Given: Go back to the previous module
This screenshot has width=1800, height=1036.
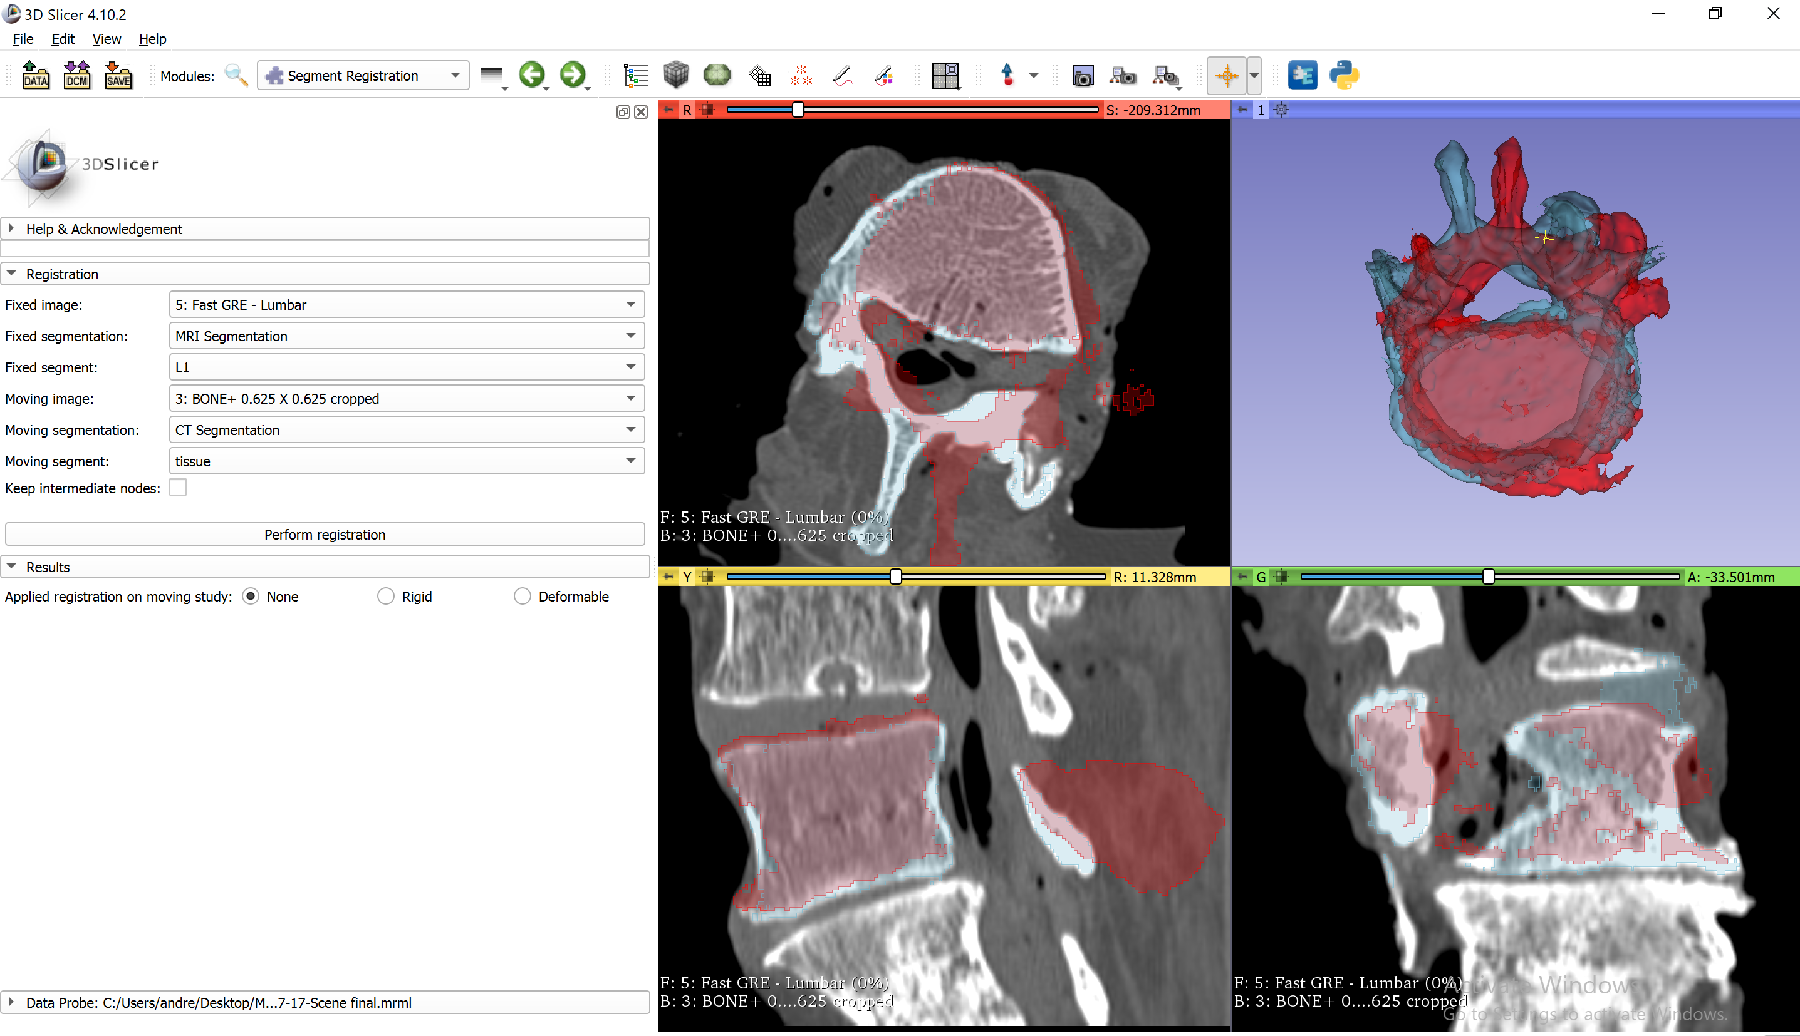Looking at the screenshot, I should (533, 74).
